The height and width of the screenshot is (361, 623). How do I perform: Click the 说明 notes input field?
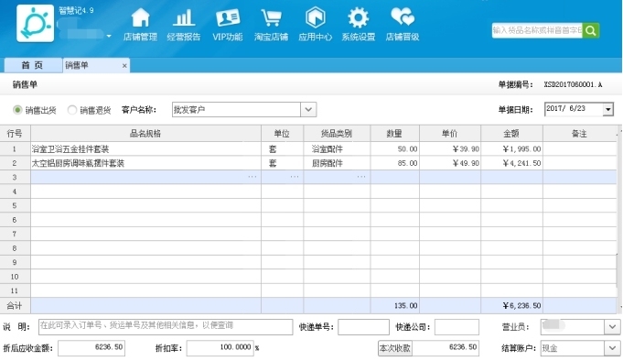tap(166, 327)
